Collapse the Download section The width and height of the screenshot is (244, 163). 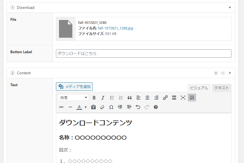(230, 7)
